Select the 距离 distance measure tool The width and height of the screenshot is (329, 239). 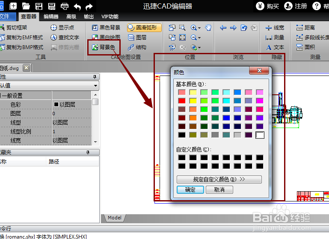[x=305, y=28]
